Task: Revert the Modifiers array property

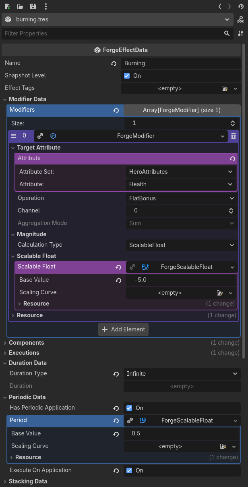Action: (x=116, y=110)
